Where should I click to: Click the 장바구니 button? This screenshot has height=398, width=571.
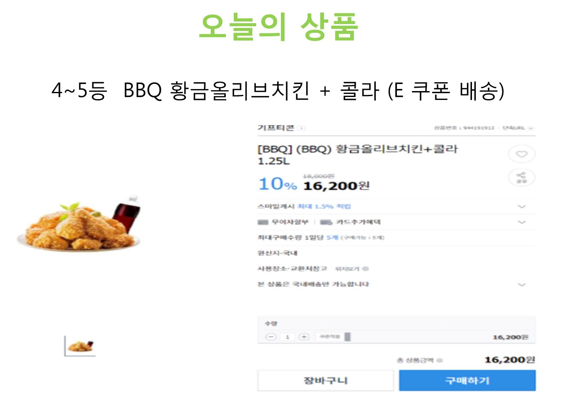point(325,381)
